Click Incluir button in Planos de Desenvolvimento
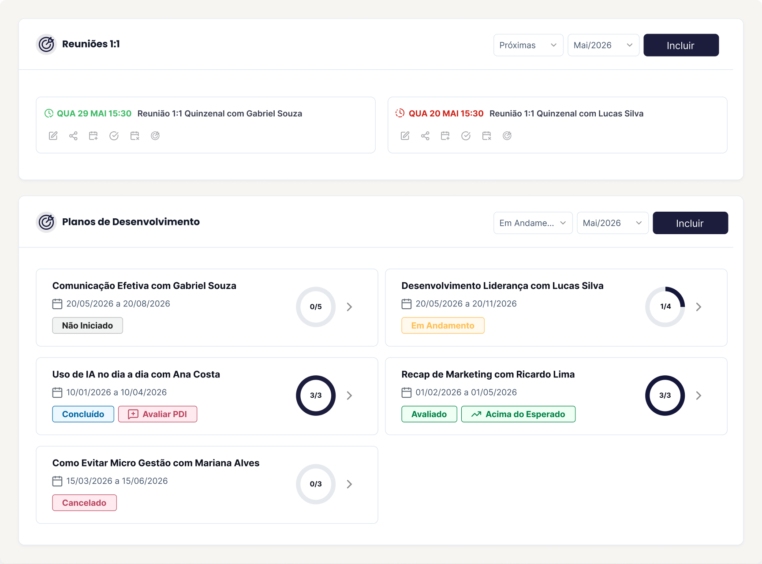Screen dimensions: 762x564 690,223
